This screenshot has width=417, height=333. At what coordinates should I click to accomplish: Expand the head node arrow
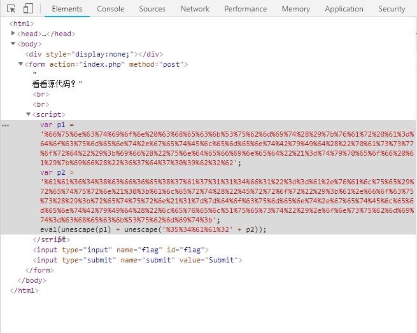click(x=13, y=33)
